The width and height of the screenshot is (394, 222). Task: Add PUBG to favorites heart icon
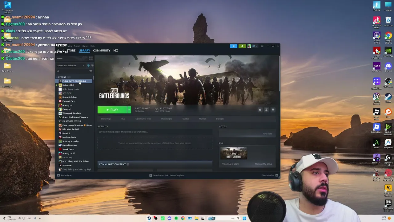(273, 110)
